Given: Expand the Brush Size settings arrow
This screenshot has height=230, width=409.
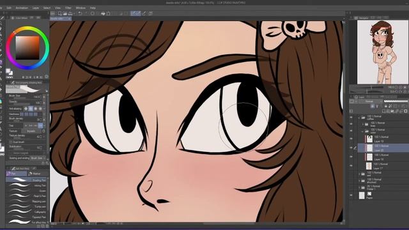Looking at the screenshot, I should [44, 96].
